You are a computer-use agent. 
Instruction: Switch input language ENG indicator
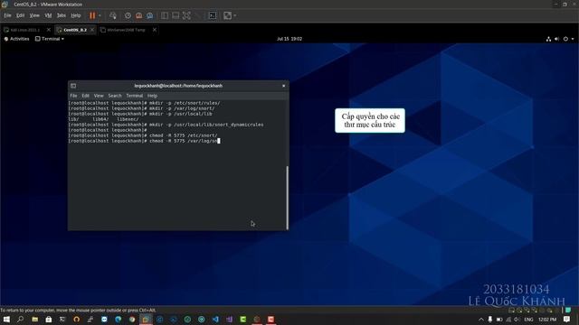pyautogui.click(x=528, y=320)
